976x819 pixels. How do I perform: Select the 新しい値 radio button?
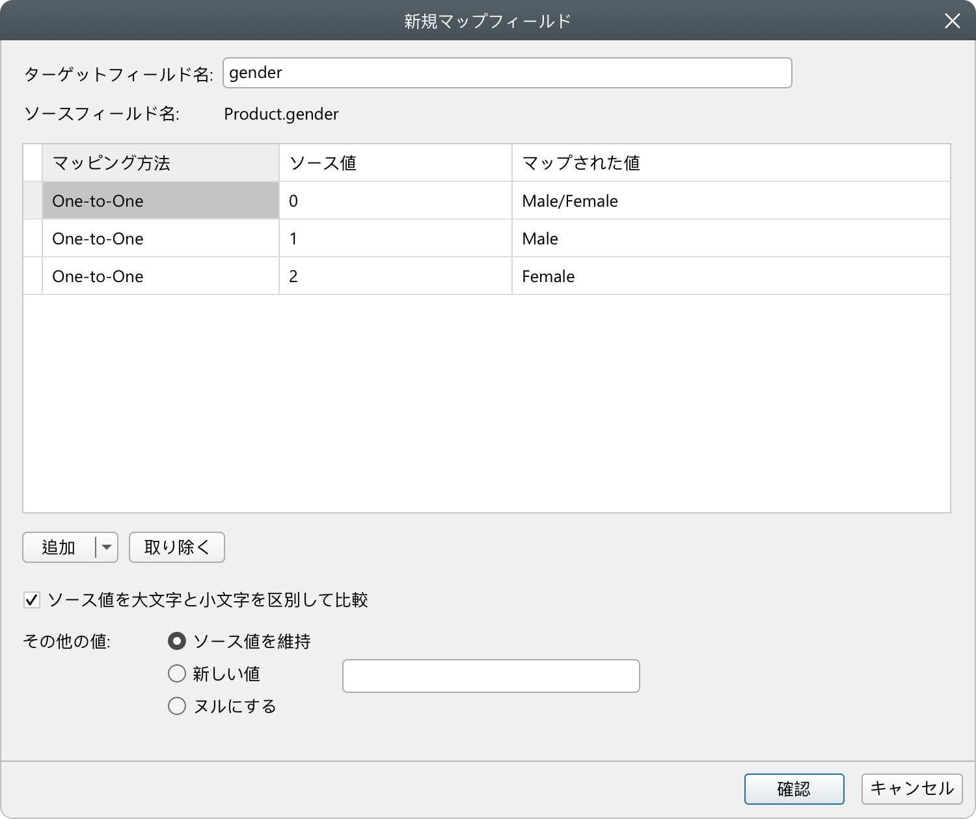click(177, 673)
